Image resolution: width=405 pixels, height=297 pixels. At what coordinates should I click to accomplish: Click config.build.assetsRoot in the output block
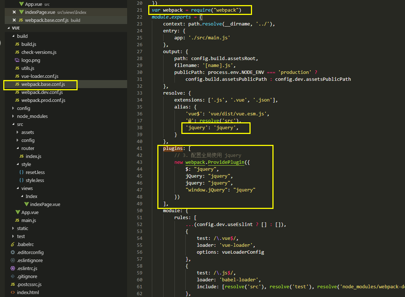coord(223,58)
